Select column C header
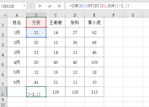 tap(56, 15)
